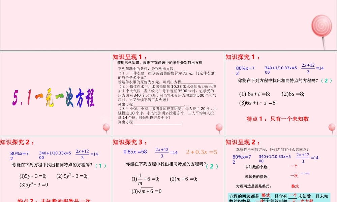Click '340+1/10.33x=500' in the 知识探究 1 slide
The width and height of the screenshot is (337, 202).
[x=281, y=70]
